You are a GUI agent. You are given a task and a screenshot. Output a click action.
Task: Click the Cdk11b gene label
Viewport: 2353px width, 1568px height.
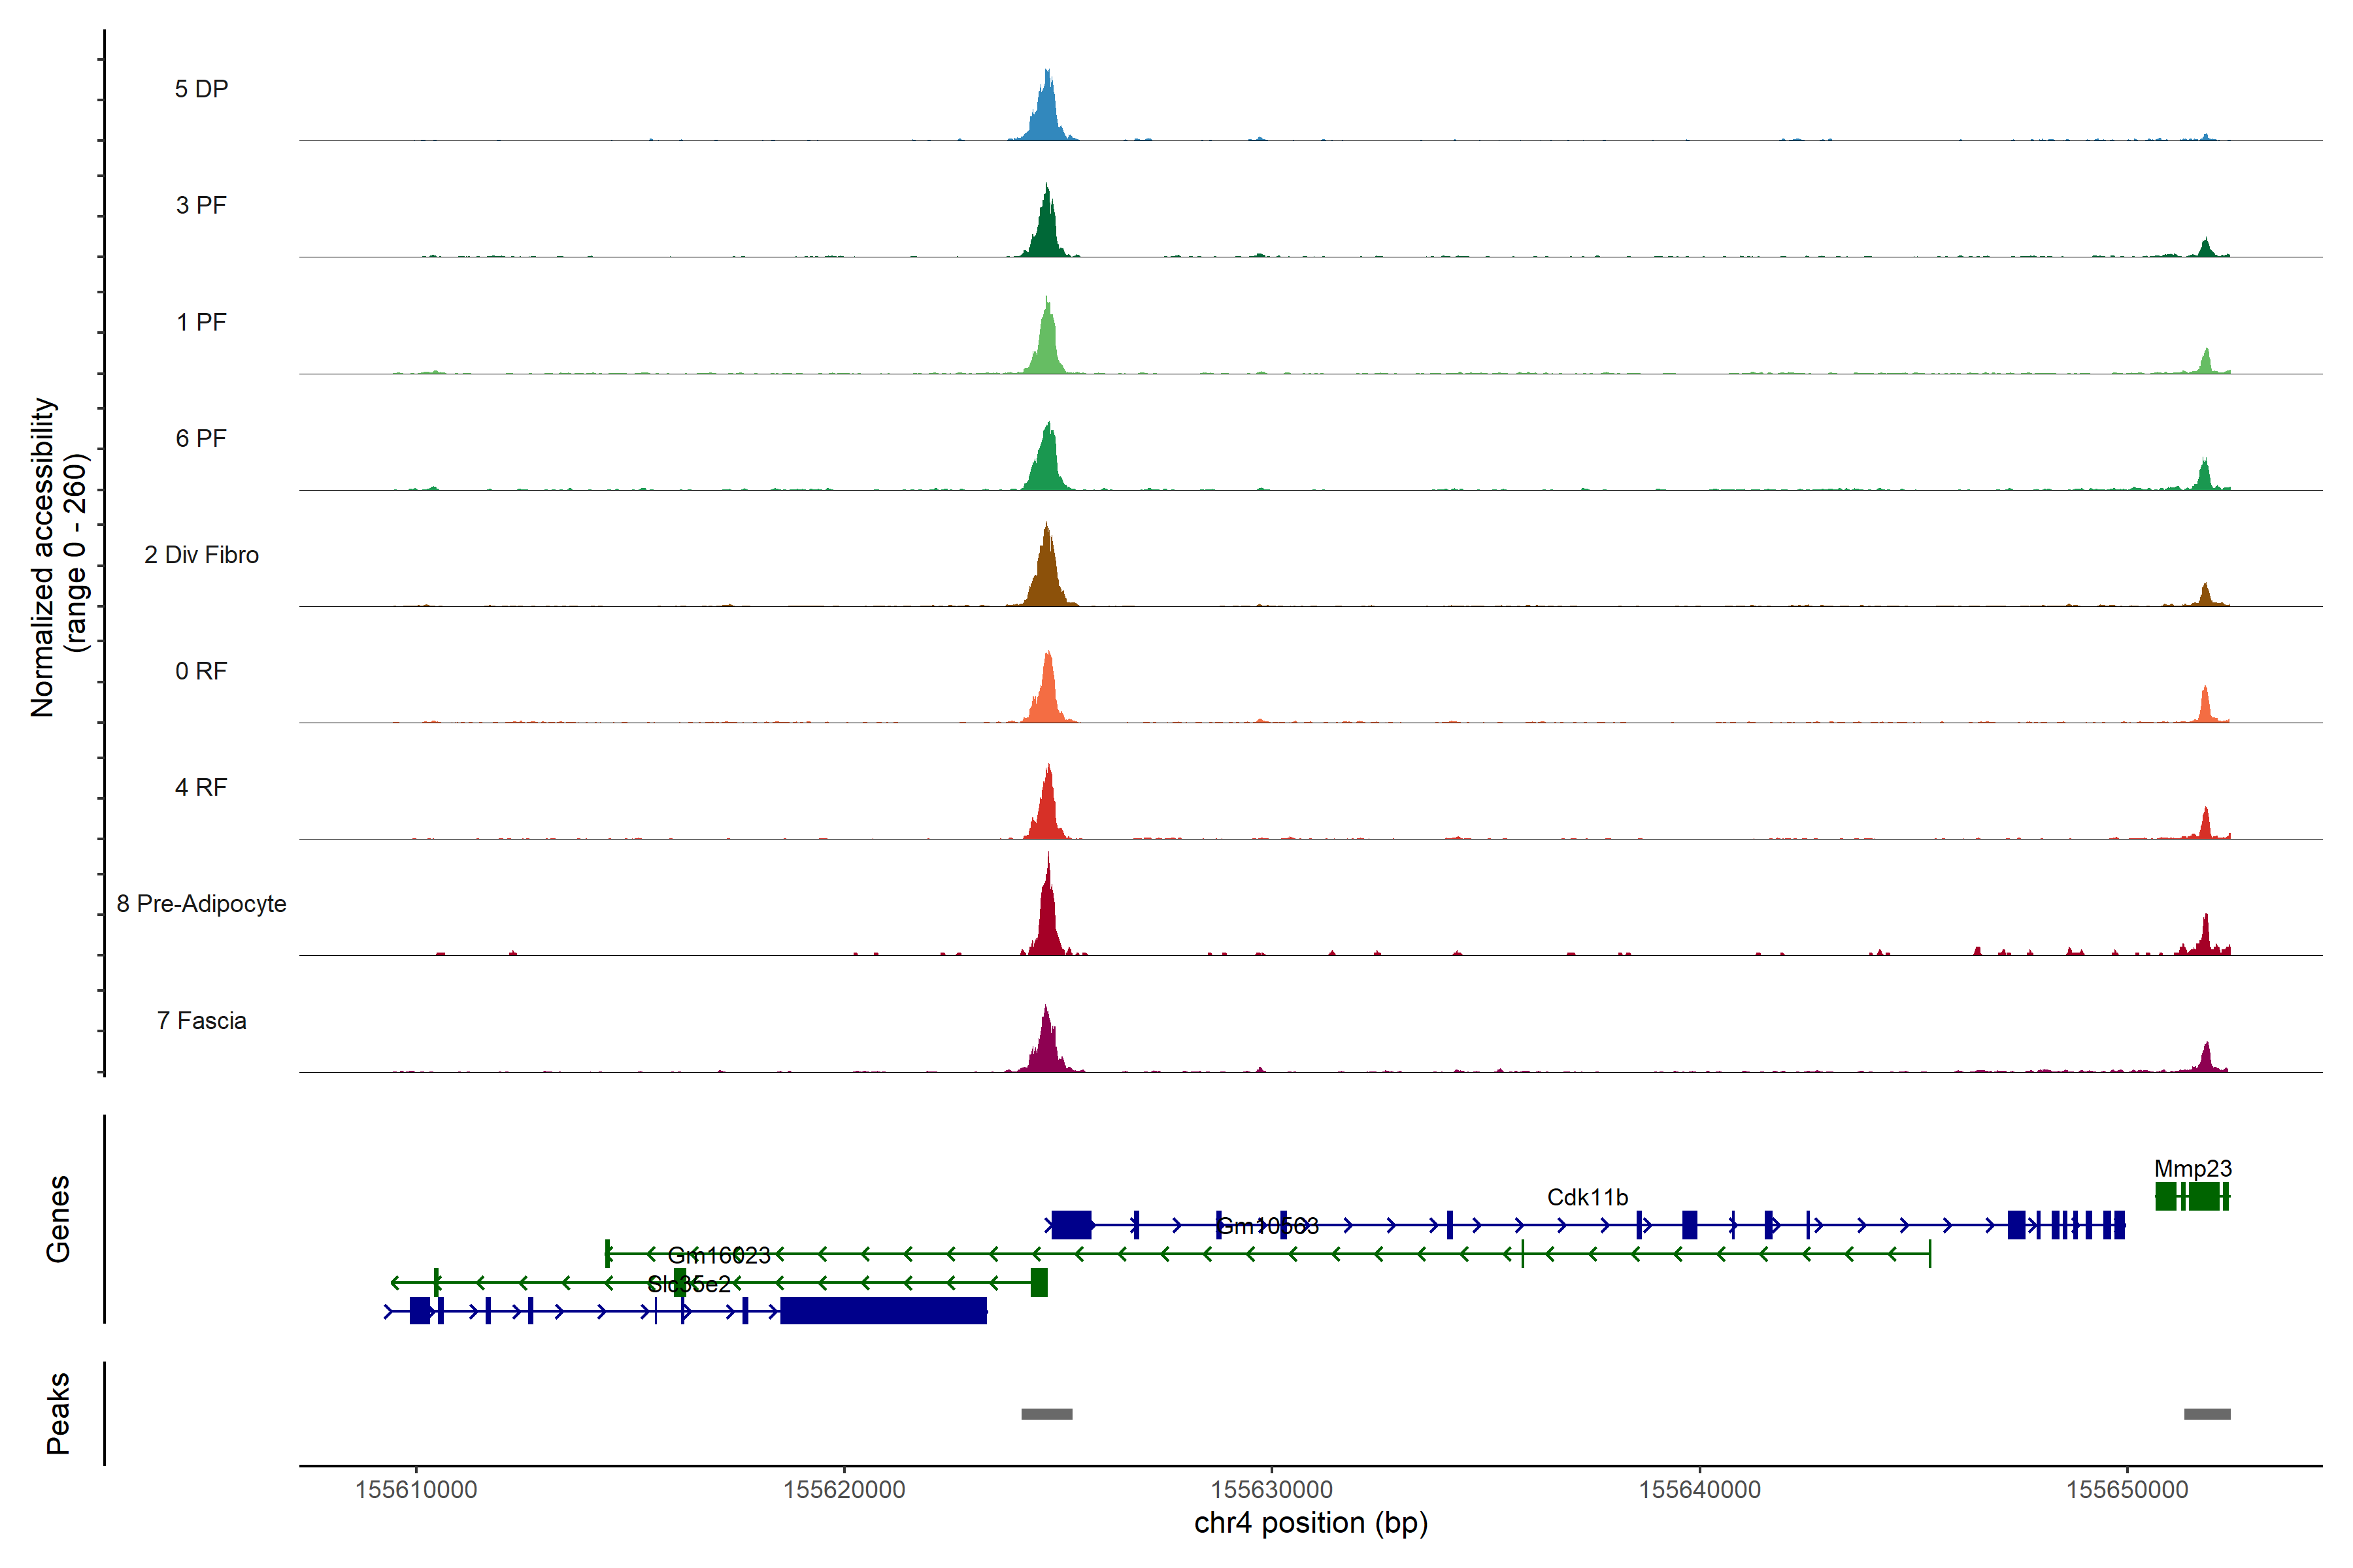(x=1587, y=1197)
